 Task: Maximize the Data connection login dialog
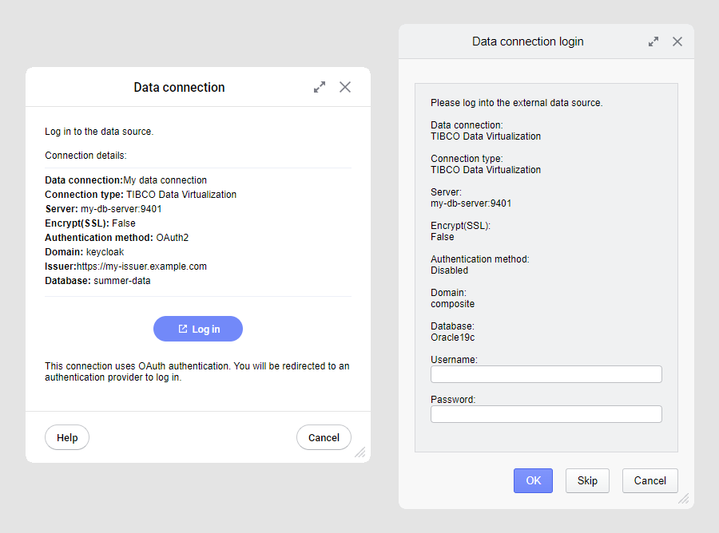click(x=653, y=41)
